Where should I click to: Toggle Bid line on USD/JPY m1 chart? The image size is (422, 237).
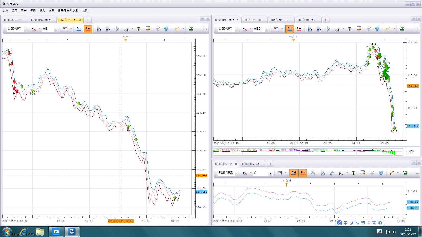[x=79, y=29]
